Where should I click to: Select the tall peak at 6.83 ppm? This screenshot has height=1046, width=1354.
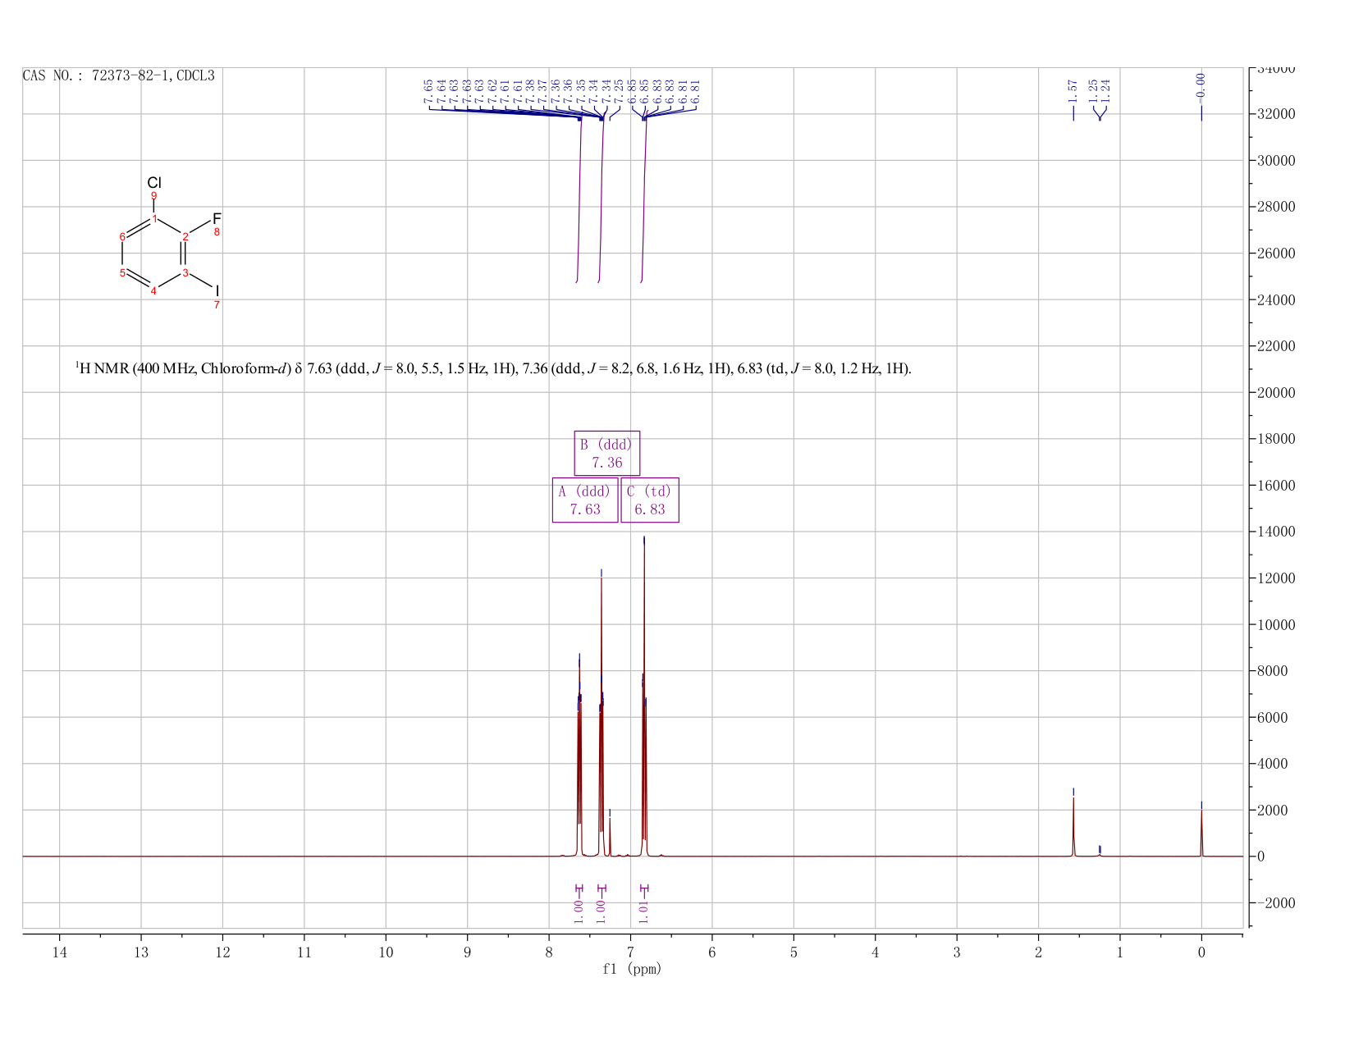tap(644, 697)
